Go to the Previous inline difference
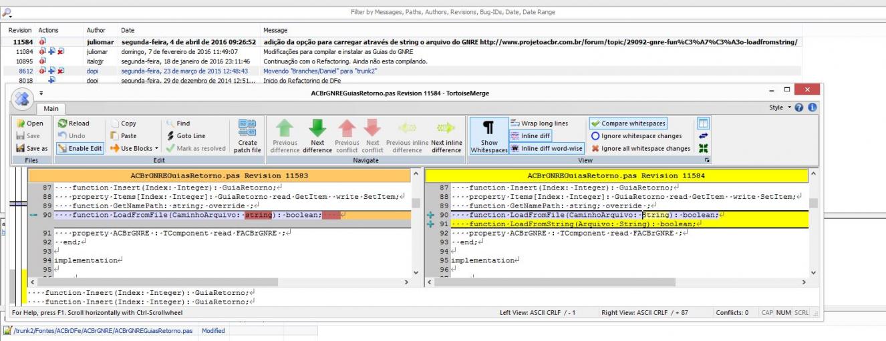The height and width of the screenshot is (341, 886). (407, 136)
